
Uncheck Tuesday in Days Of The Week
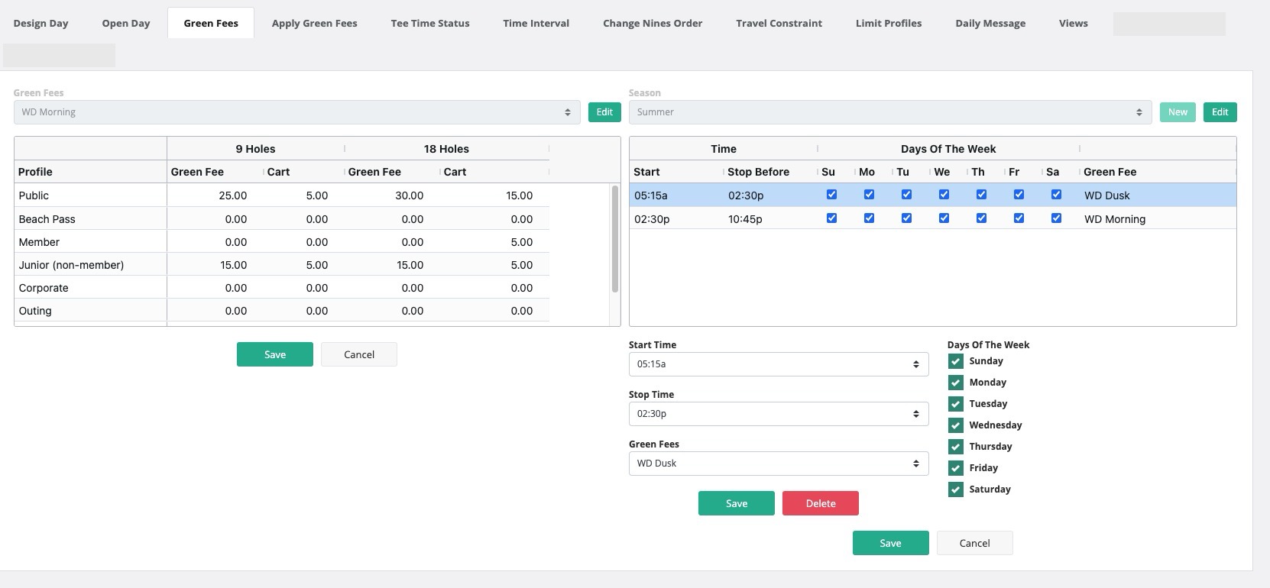(x=955, y=404)
